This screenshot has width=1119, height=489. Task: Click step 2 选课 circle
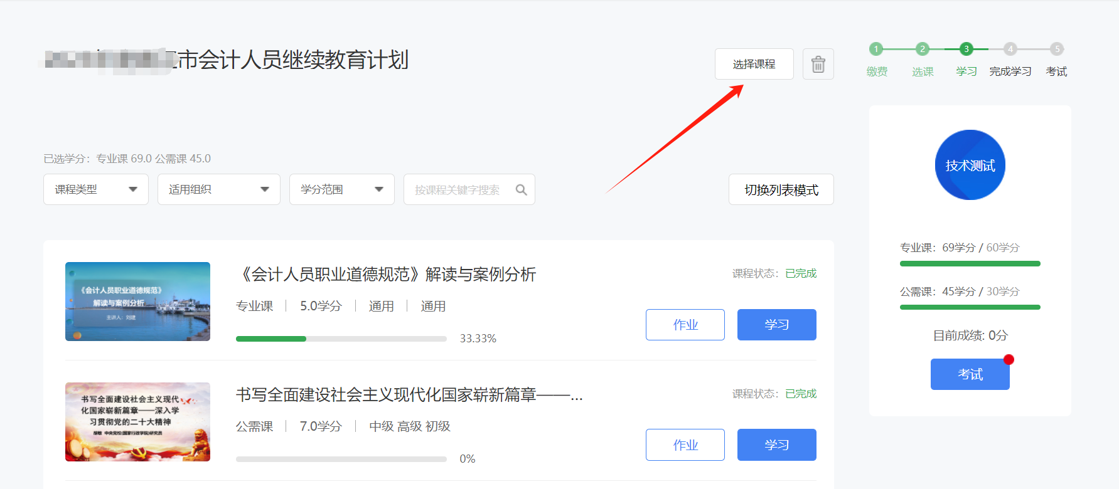pos(922,49)
